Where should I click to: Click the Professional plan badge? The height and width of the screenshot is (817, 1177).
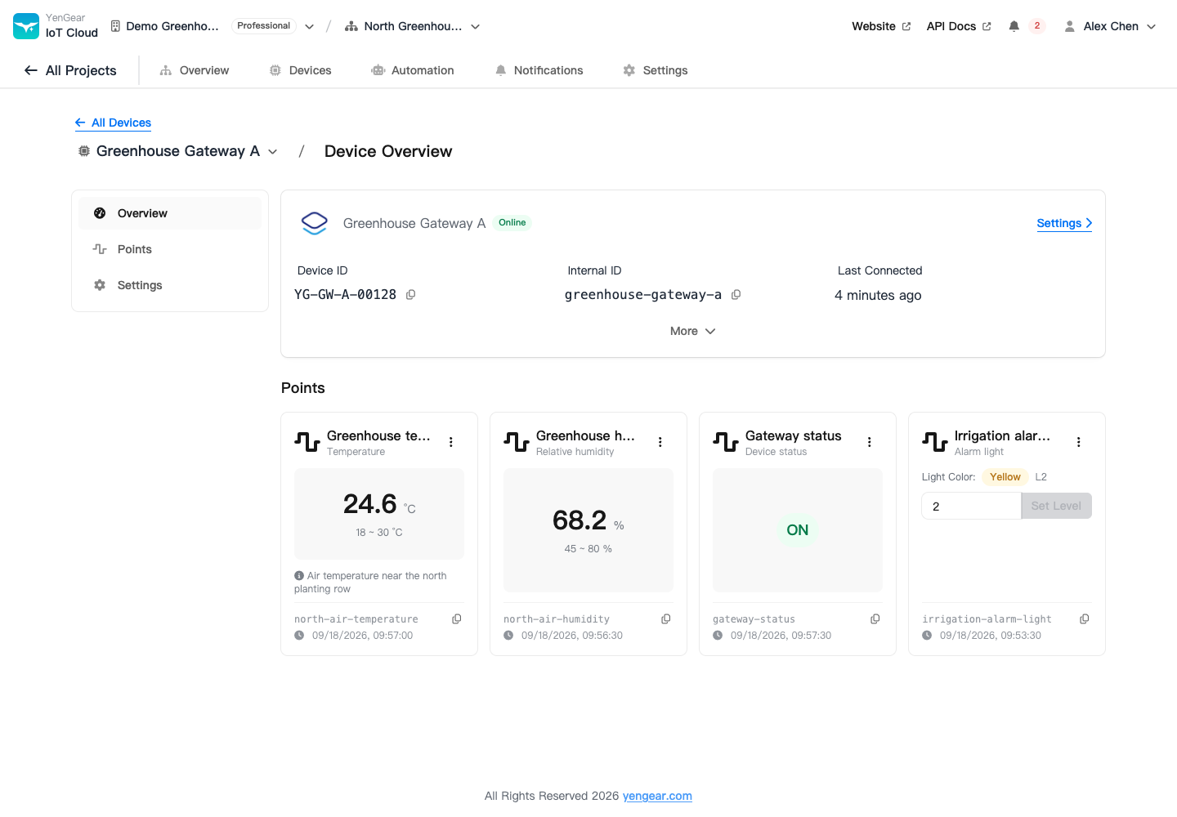263,26
